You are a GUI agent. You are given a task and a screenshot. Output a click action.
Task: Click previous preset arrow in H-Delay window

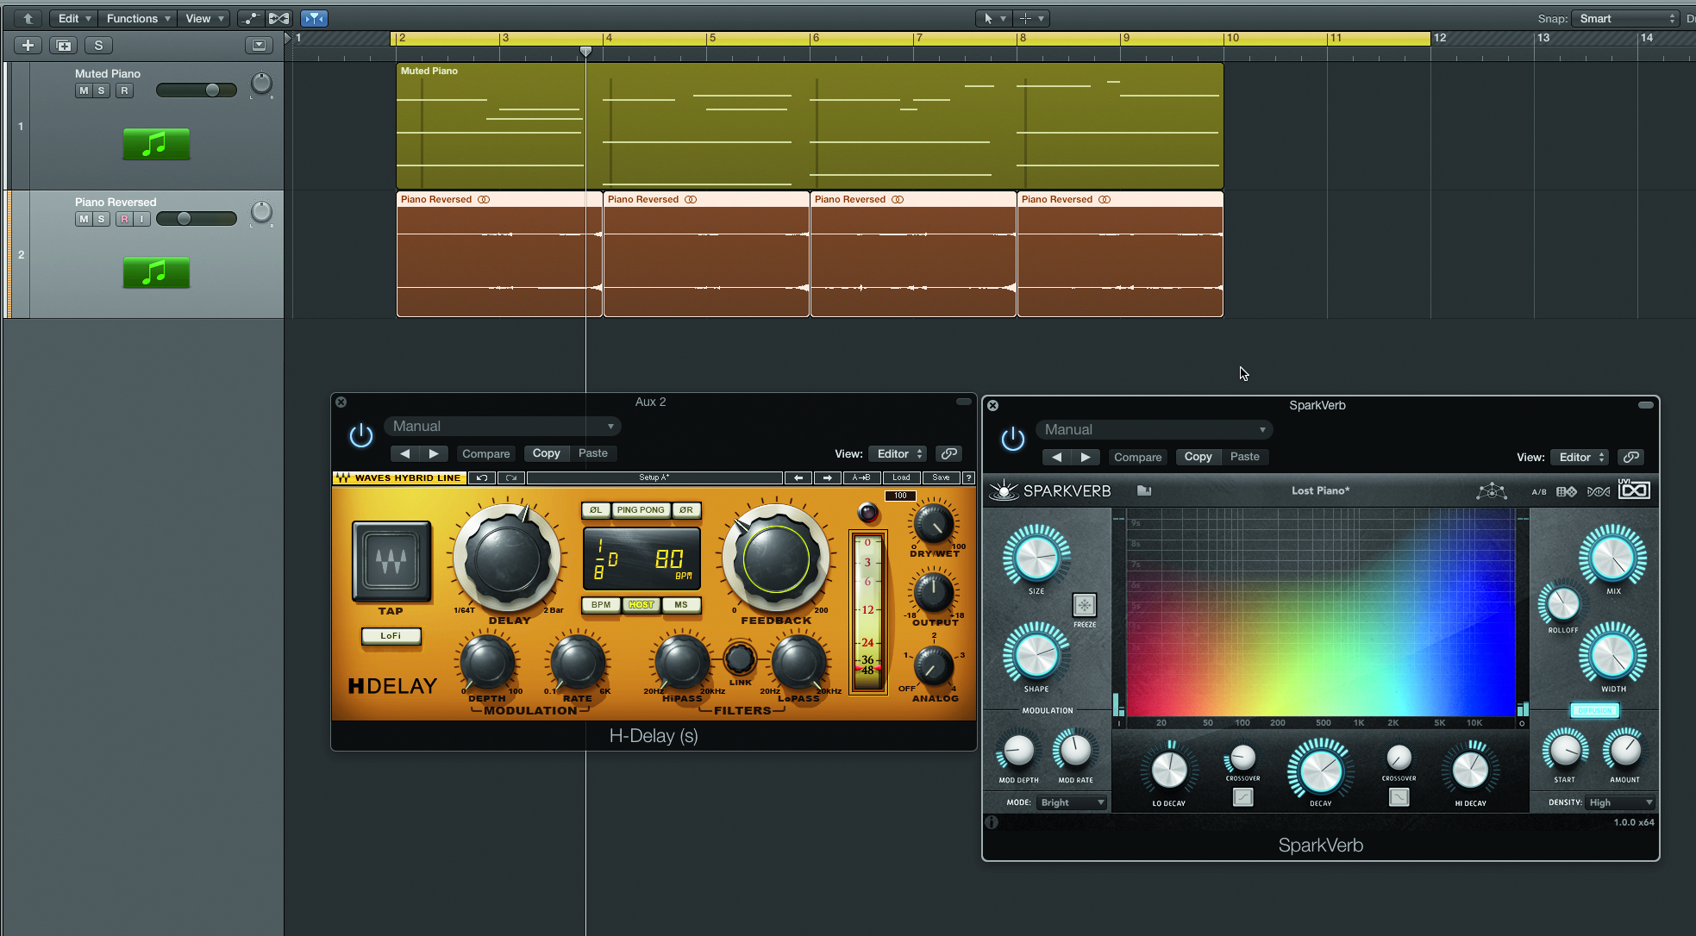tap(404, 453)
